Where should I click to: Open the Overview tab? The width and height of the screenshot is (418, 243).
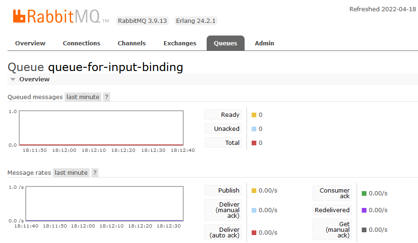click(x=30, y=43)
